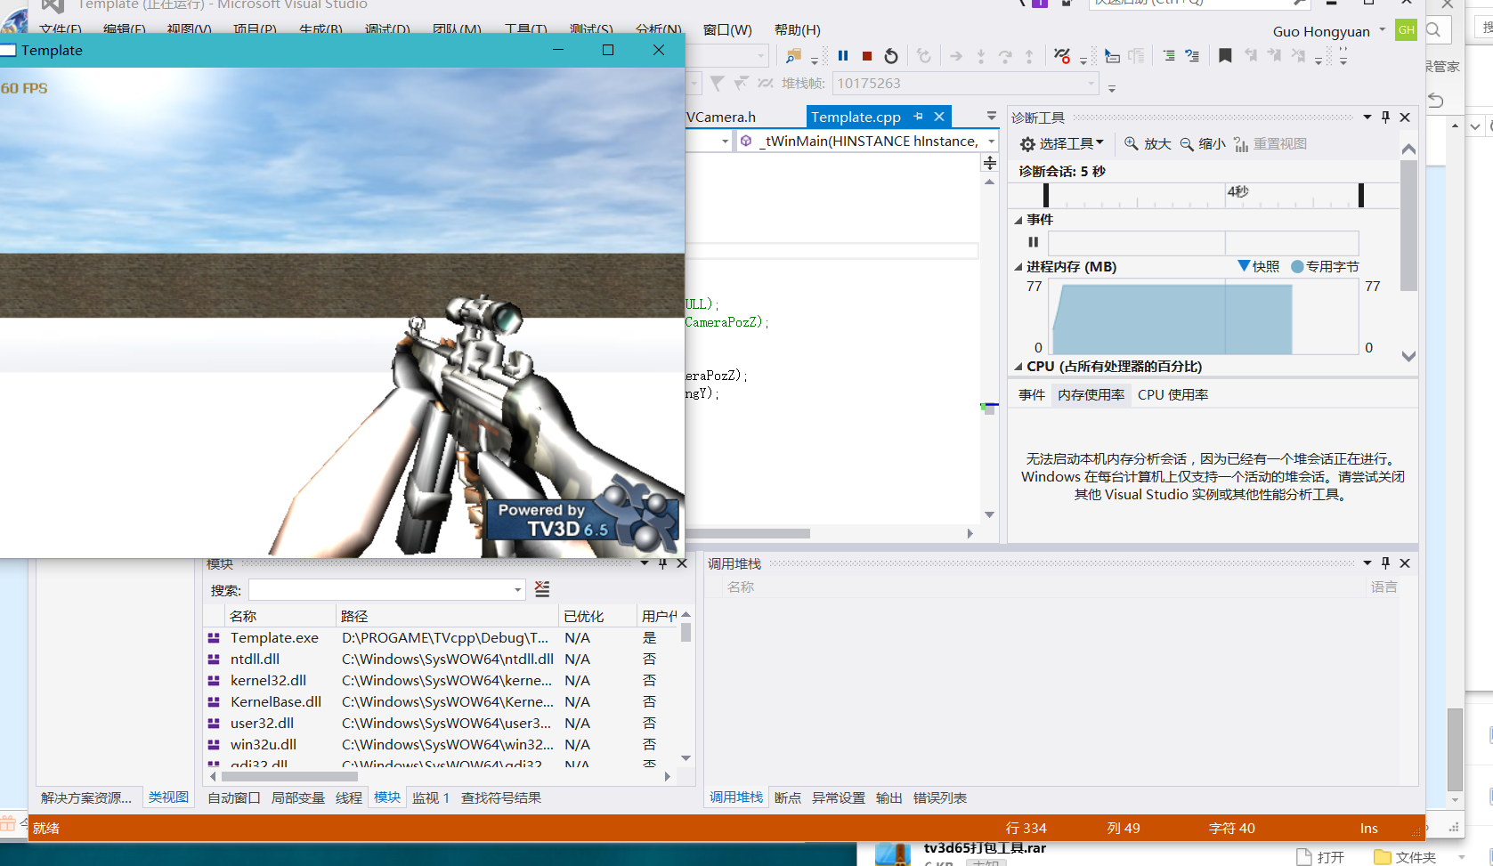
Task: Sort modules by the 名称 column header
Action: pos(281,616)
